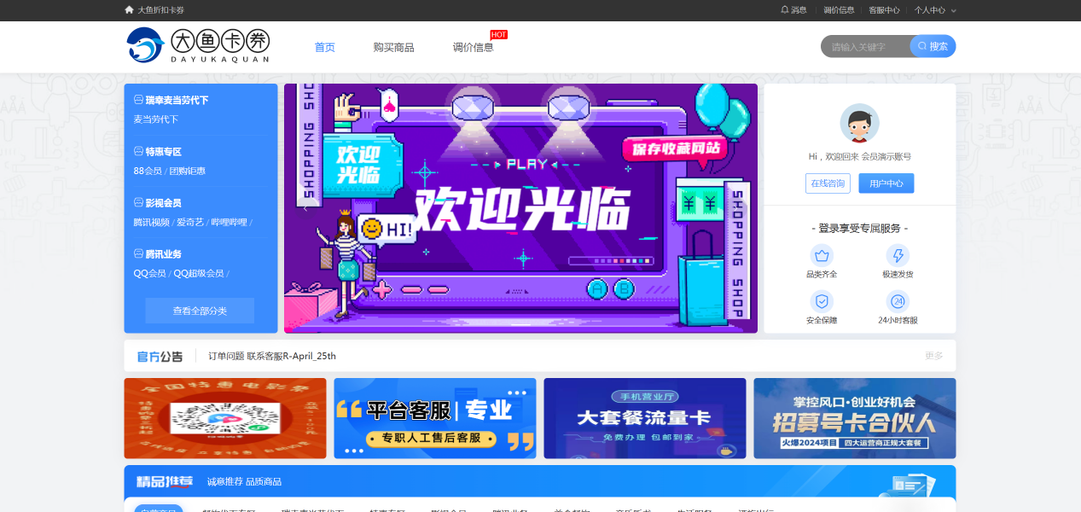Open 查看全部分类 category list
Image resolution: width=1081 pixels, height=512 pixels.
201,311
